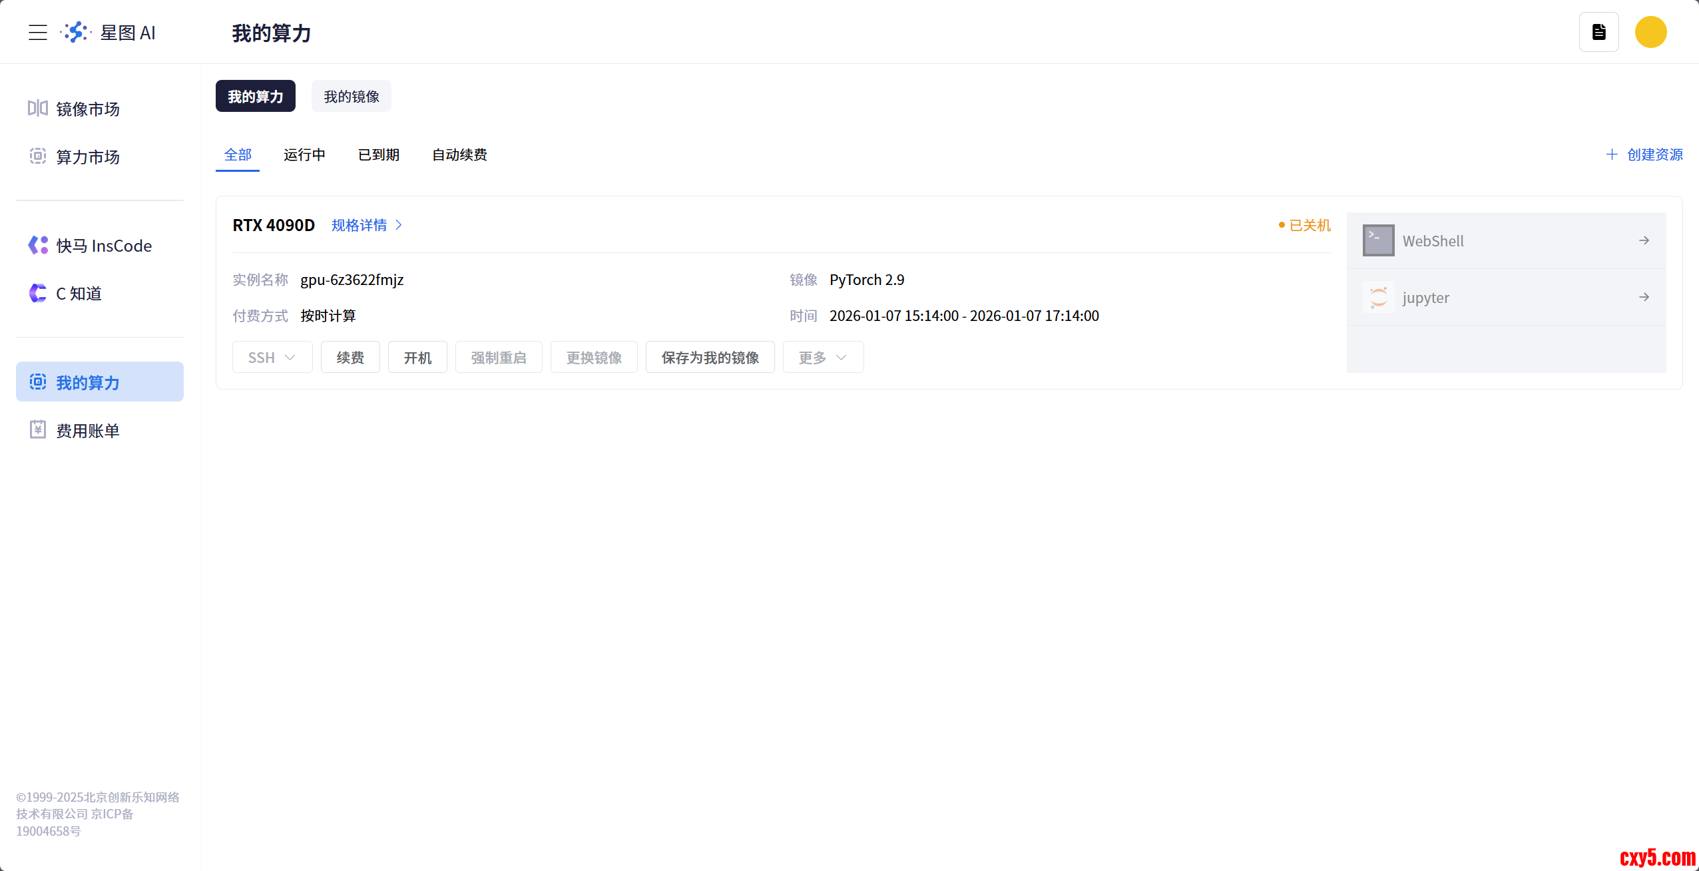
Task: Open 算力市场 in sidebar
Action: point(87,156)
